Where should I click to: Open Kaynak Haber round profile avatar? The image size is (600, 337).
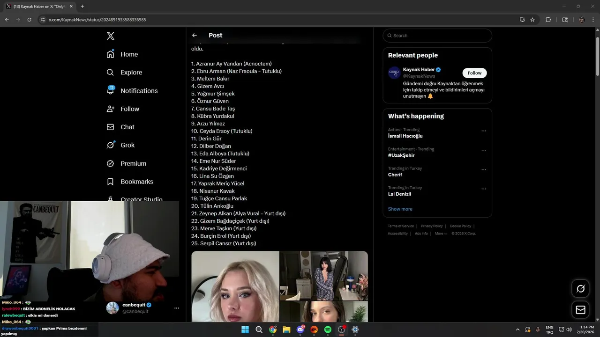394,73
